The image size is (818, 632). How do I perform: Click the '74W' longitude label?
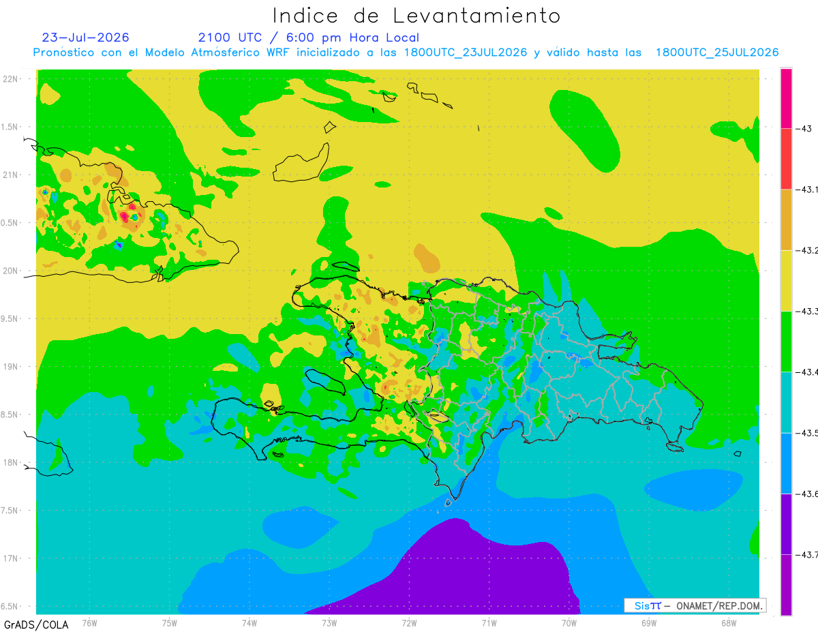pos(249,622)
